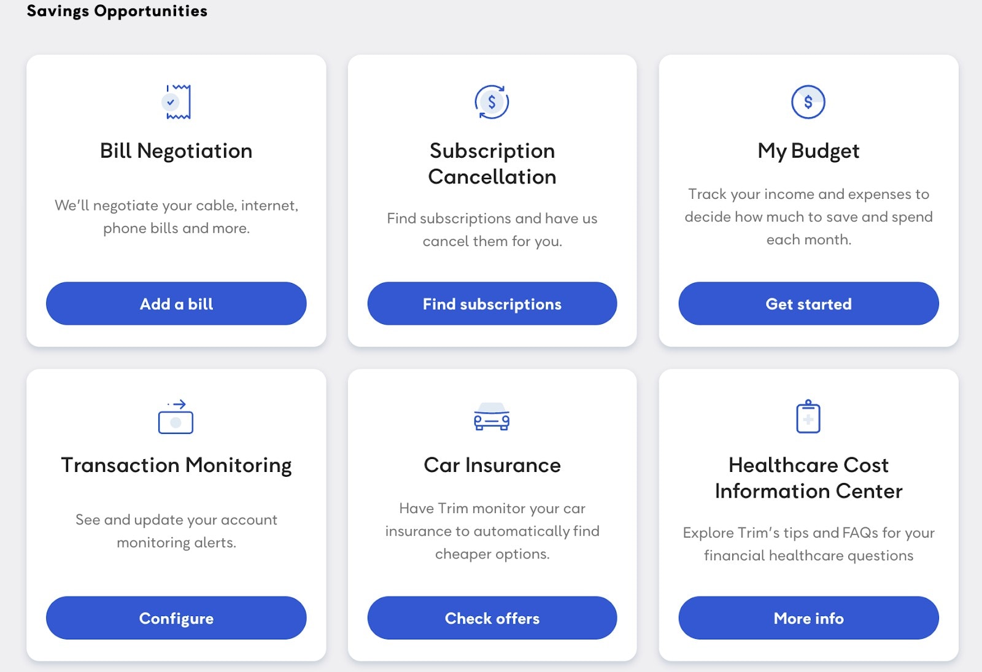The image size is (982, 672).
Task: Click the Bill Negotiation receipt icon
Action: click(x=176, y=102)
